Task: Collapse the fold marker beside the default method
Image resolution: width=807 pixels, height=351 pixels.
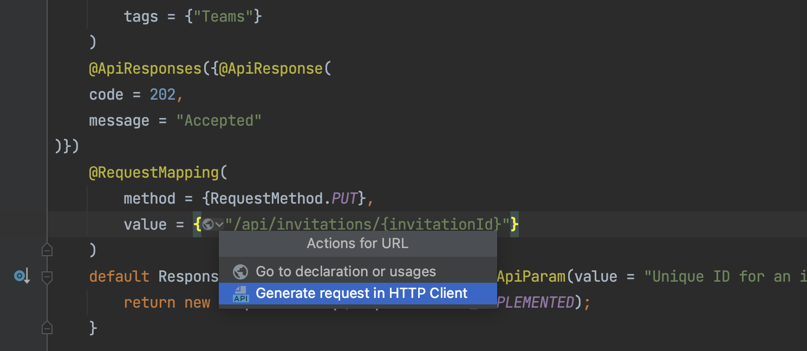Action: 47,277
